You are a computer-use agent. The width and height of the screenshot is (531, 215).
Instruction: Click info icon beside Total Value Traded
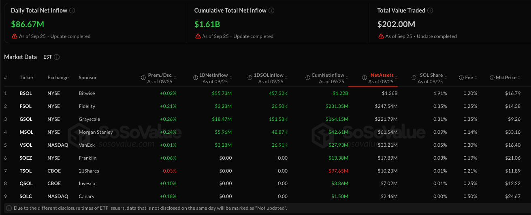pyautogui.click(x=430, y=11)
